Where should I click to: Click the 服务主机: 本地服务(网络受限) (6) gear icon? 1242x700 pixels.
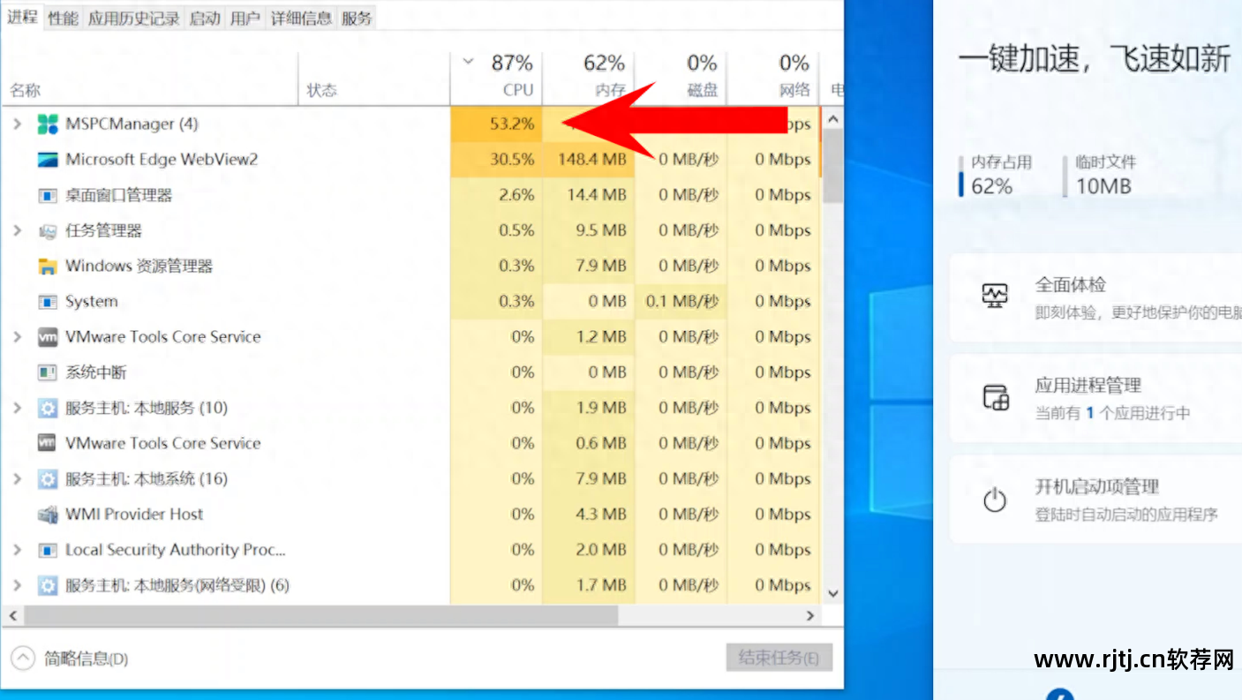tap(48, 585)
